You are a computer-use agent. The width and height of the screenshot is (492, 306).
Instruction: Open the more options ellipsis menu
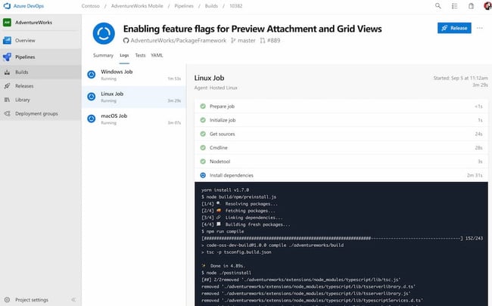click(479, 28)
